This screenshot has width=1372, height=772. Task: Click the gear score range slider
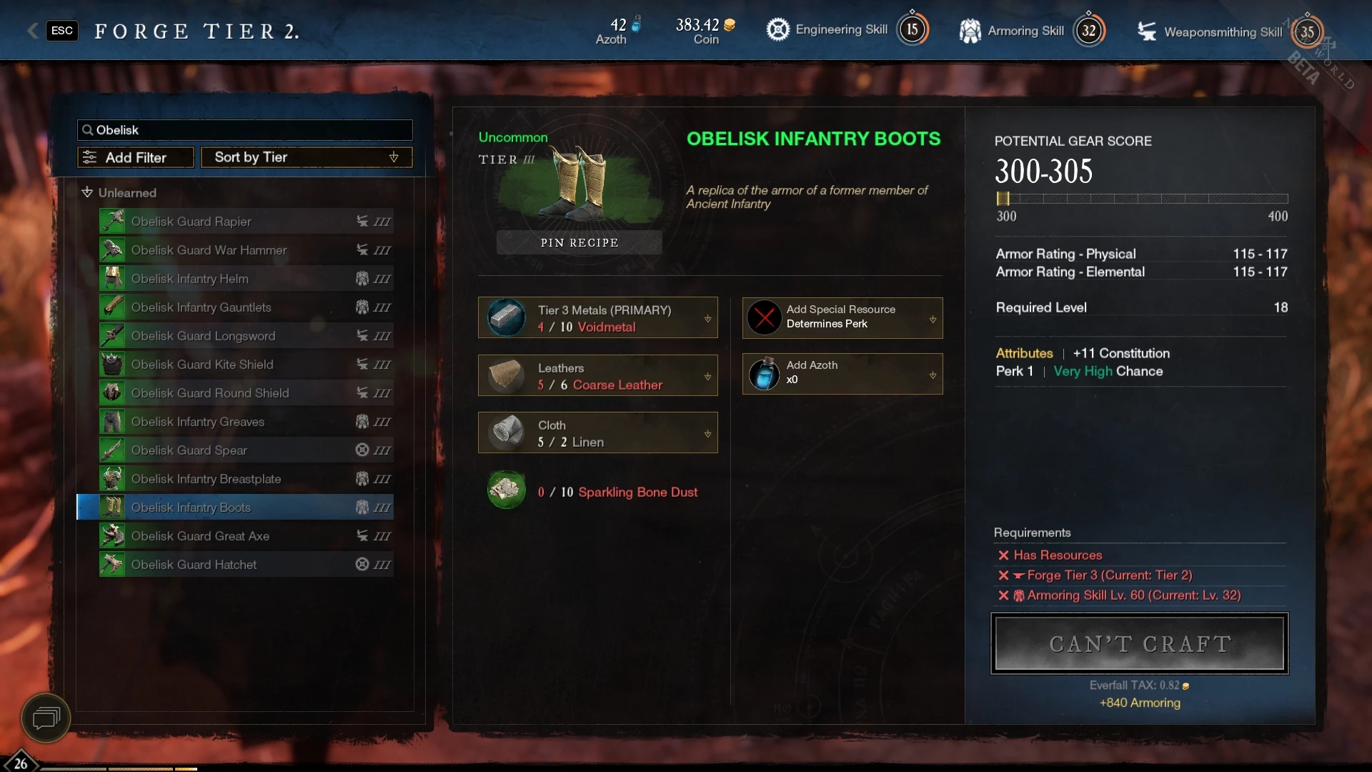1142,199
